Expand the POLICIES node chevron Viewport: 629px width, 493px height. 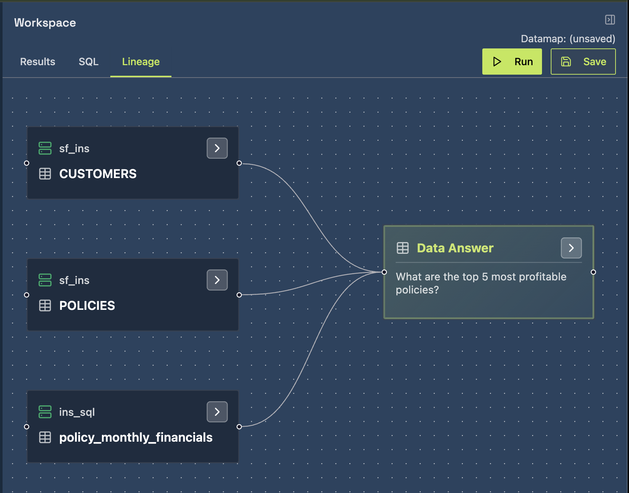[x=217, y=280]
